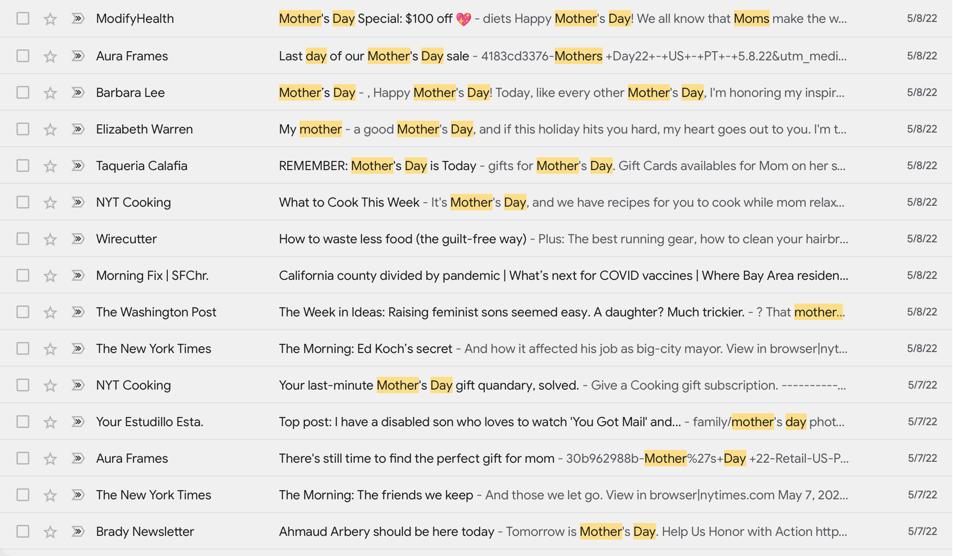Star the Ed Koch's secret email
This screenshot has height=556, width=953.
point(50,349)
